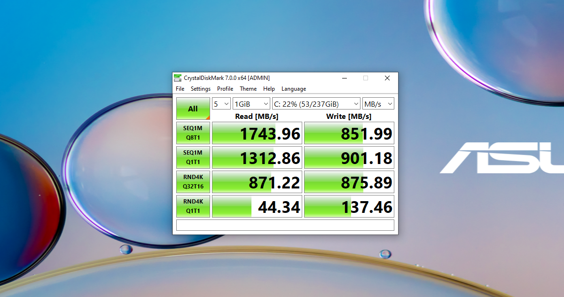This screenshot has width=564, height=297.
Task: Start all benchmarks with the All button
Action: click(x=193, y=109)
